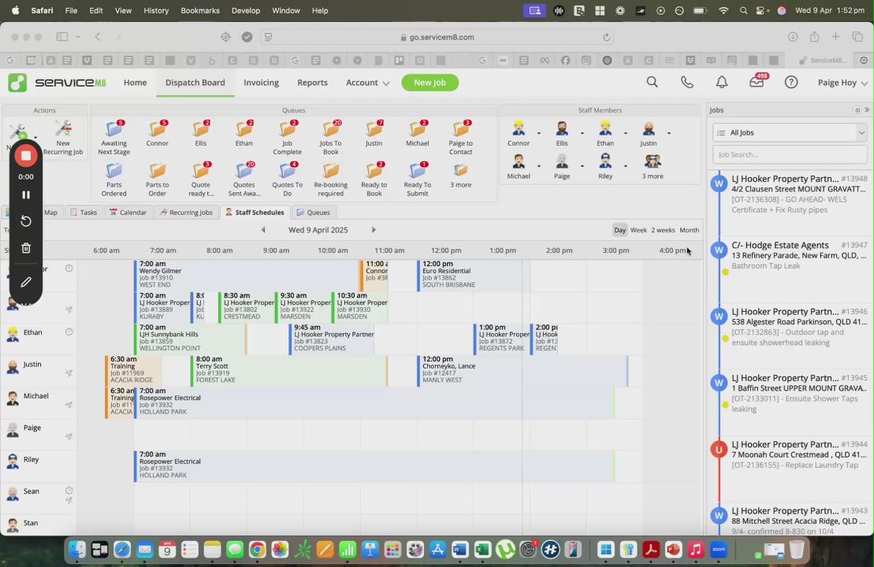Open the Quotes To Do queue
The height and width of the screenshot is (567, 874).
click(287, 179)
